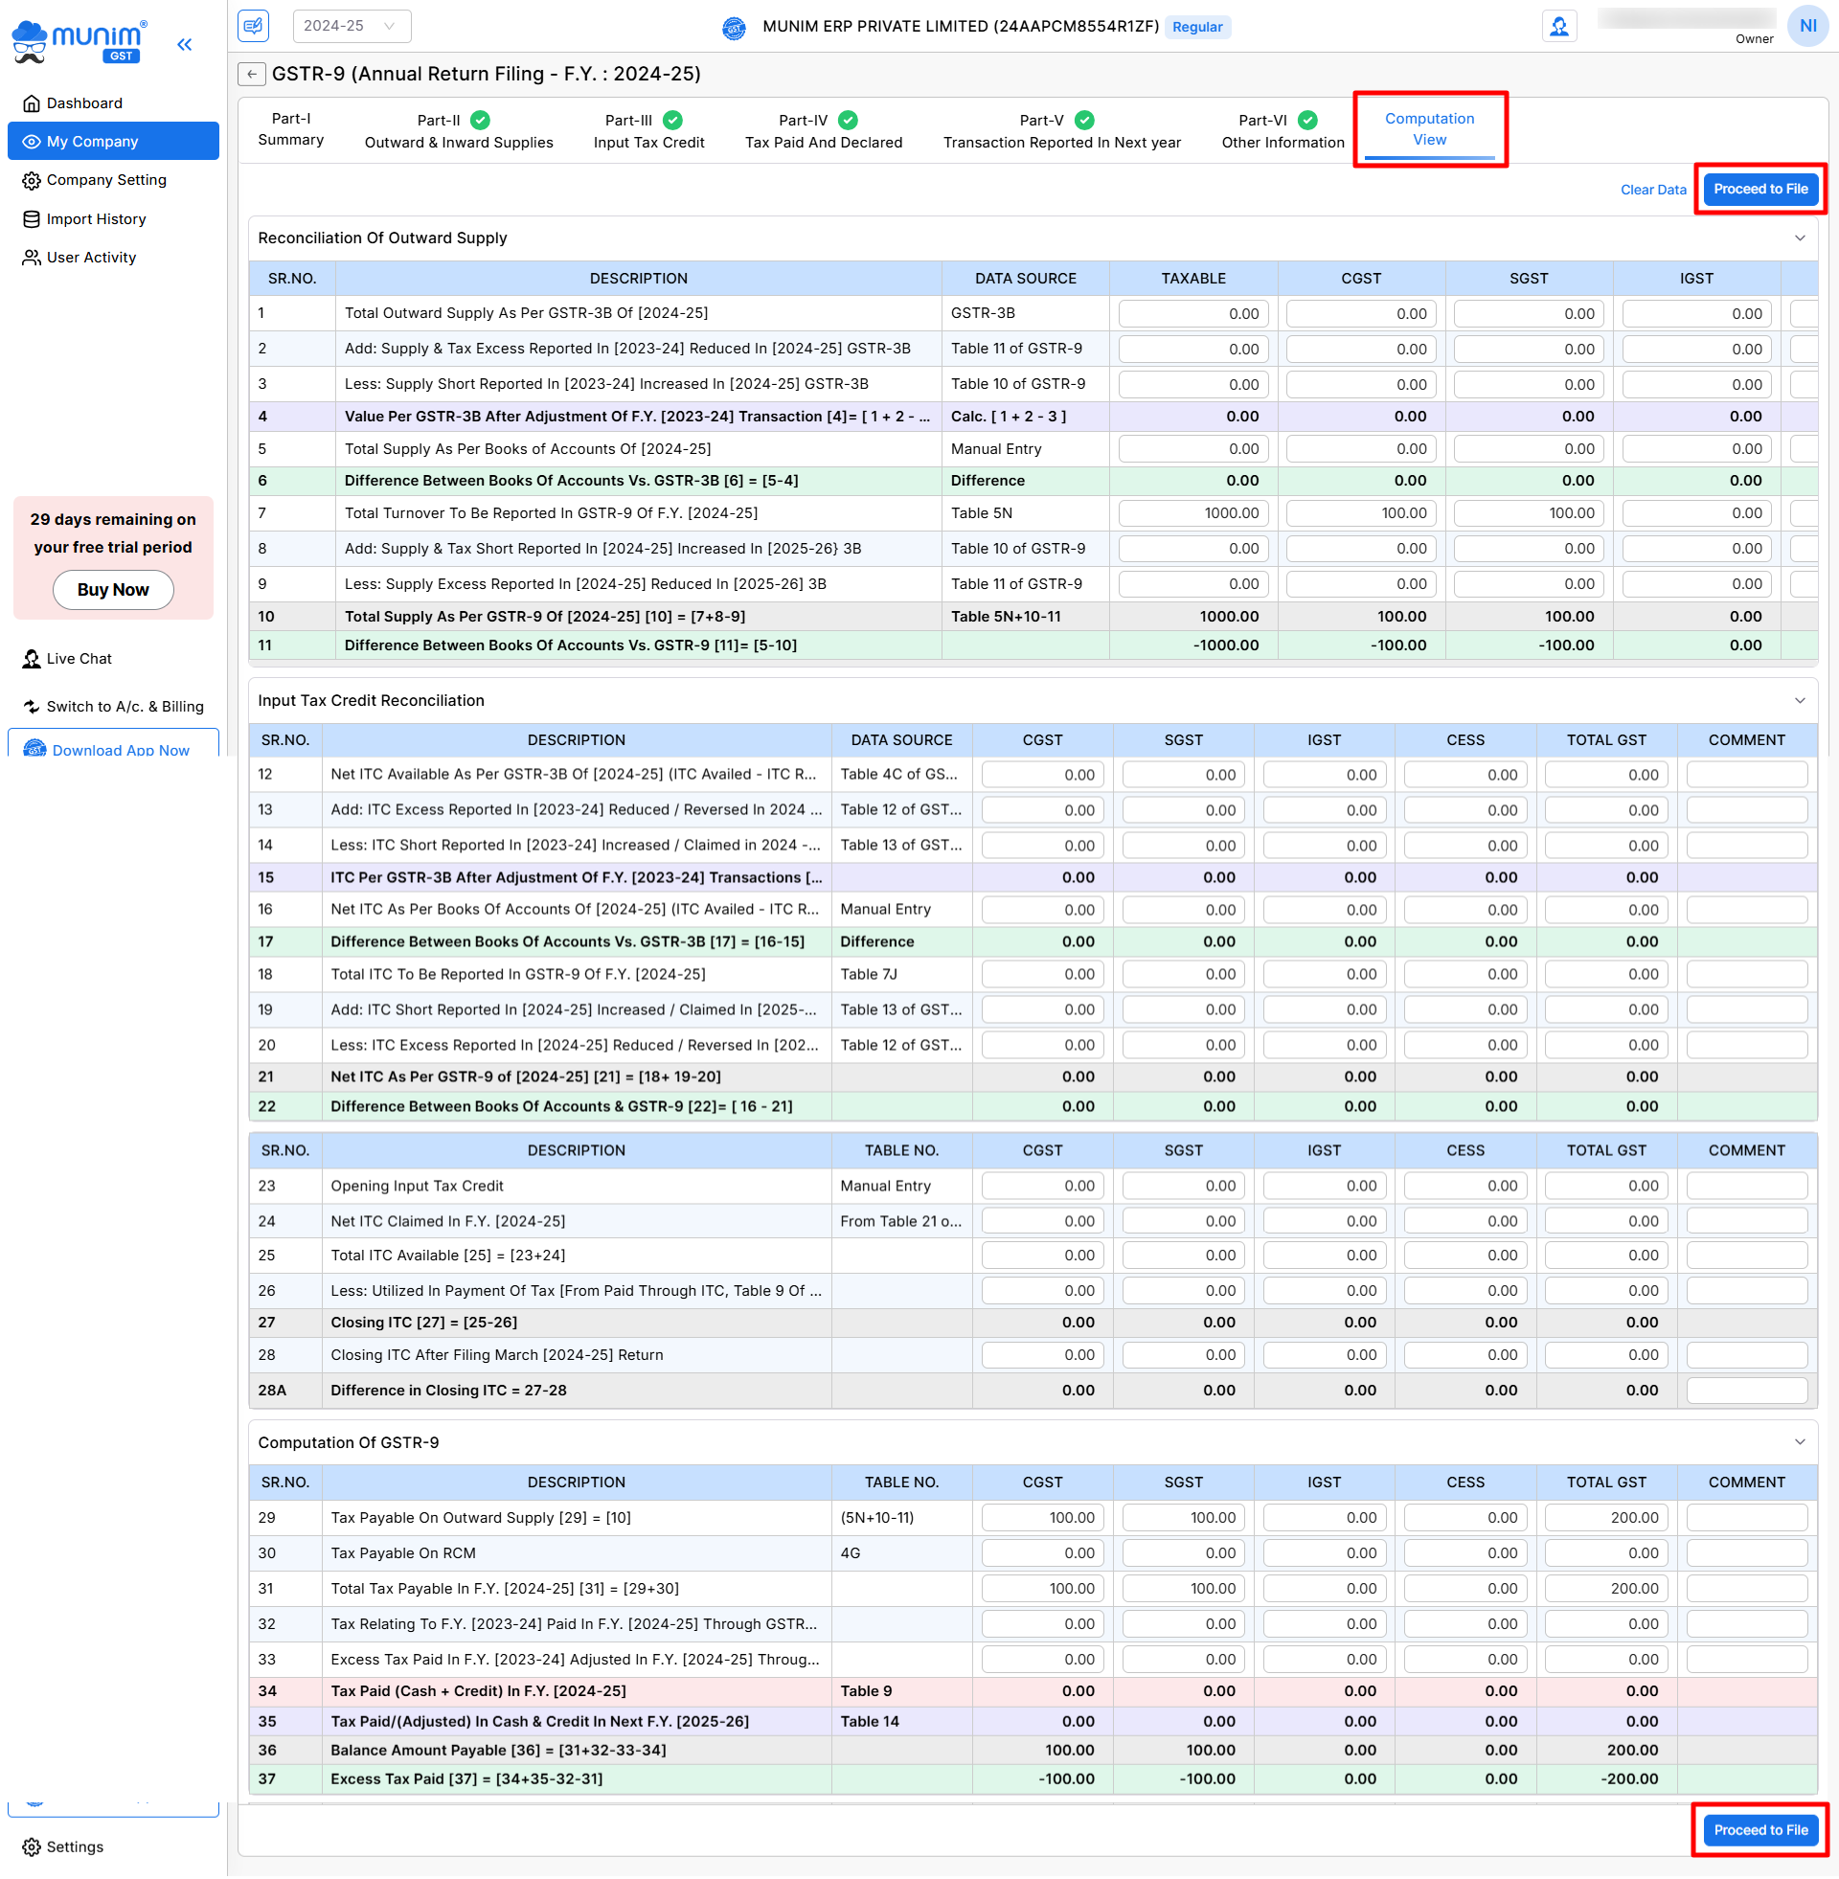Click the support agent icon in header
Viewport: 1839px width, 1879px height.
point(1559,26)
